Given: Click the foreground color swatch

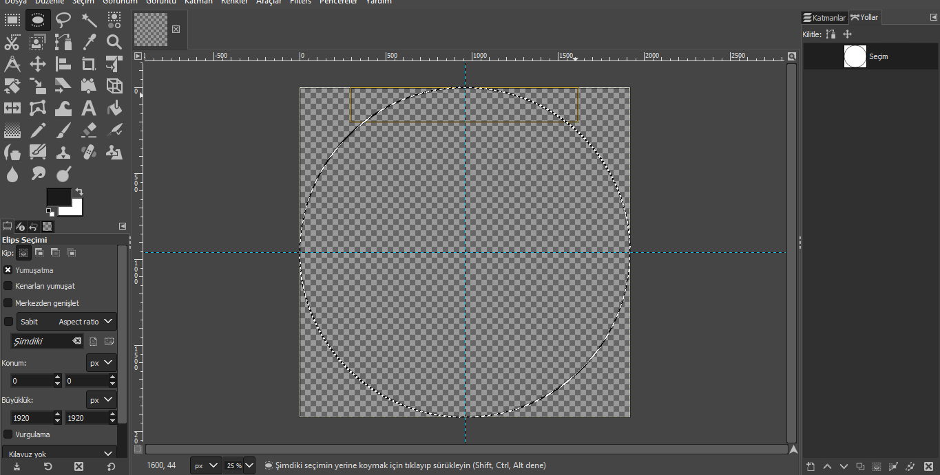Looking at the screenshot, I should (x=58, y=196).
